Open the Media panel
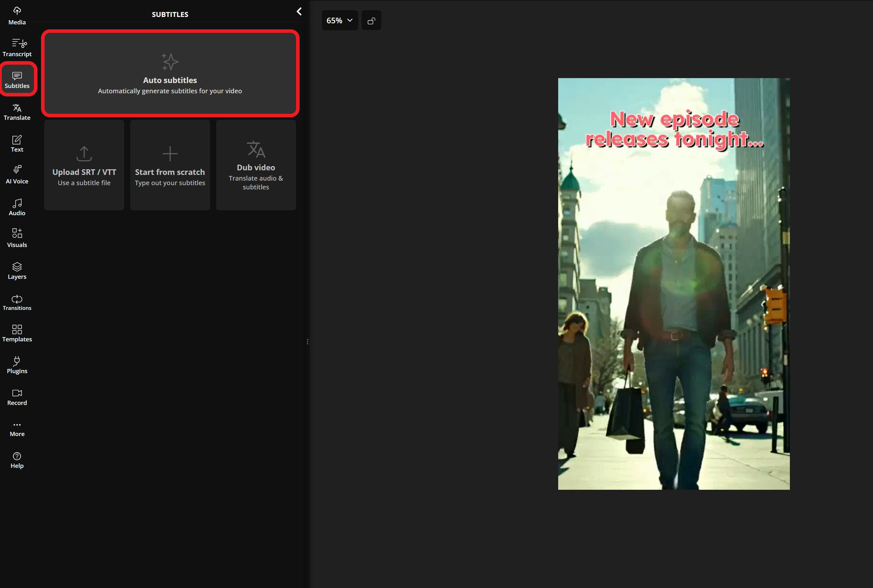Image resolution: width=873 pixels, height=588 pixels. click(x=17, y=14)
